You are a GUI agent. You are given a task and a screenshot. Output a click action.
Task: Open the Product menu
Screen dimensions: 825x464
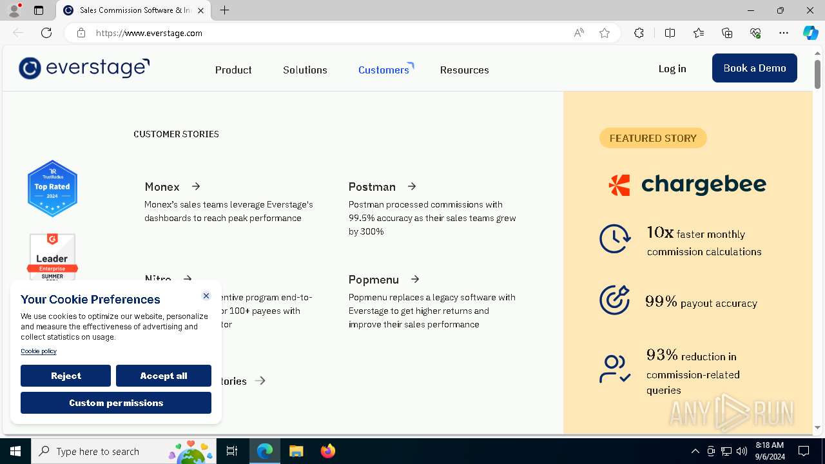click(x=233, y=70)
